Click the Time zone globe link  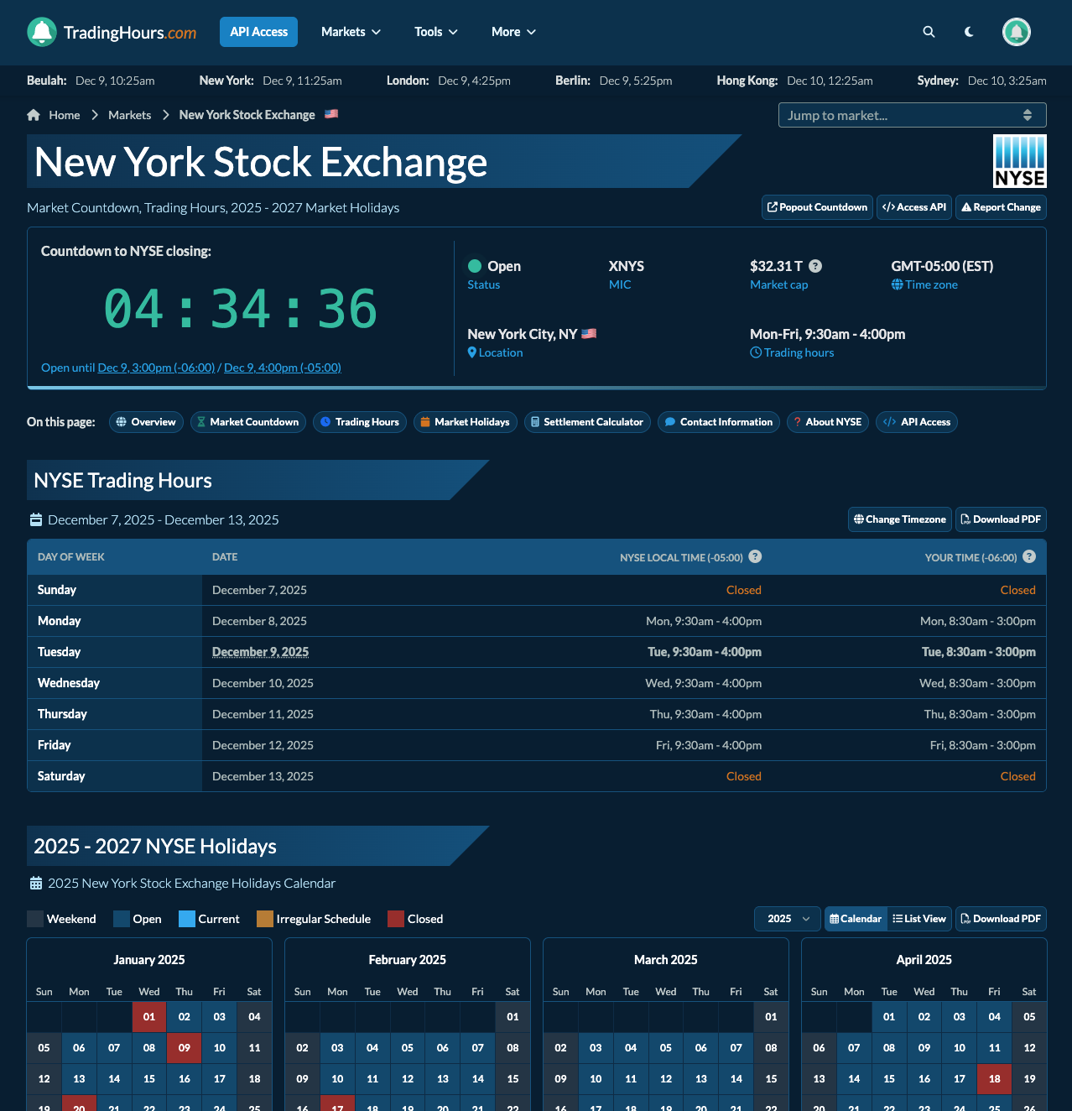click(924, 284)
